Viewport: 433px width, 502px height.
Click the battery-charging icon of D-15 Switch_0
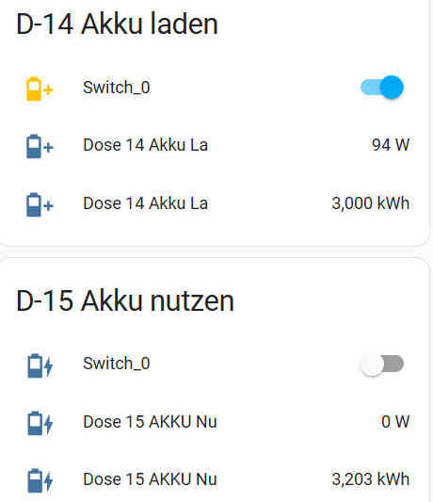[x=40, y=365]
